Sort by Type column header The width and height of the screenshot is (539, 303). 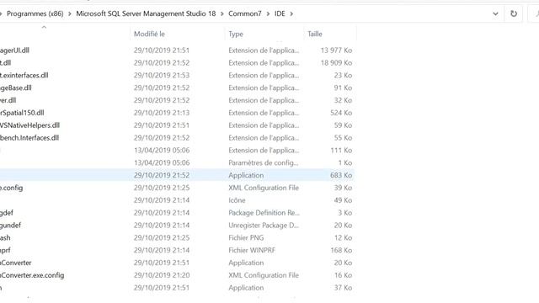pyautogui.click(x=236, y=34)
